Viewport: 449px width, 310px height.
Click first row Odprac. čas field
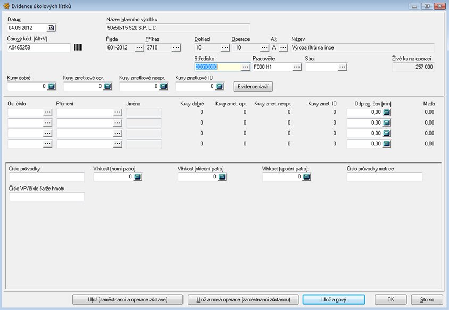pyautogui.click(x=365, y=112)
